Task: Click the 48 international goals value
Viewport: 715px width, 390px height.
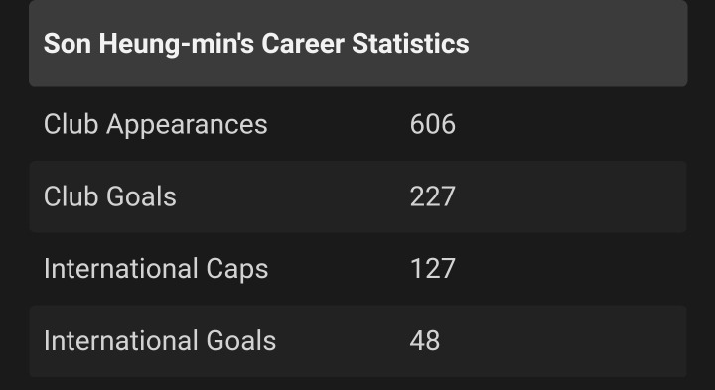Action: point(425,341)
